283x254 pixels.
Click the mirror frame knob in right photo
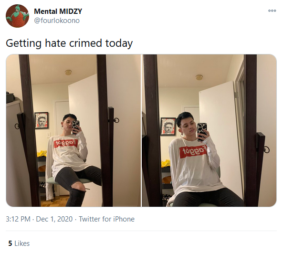[x=267, y=149]
